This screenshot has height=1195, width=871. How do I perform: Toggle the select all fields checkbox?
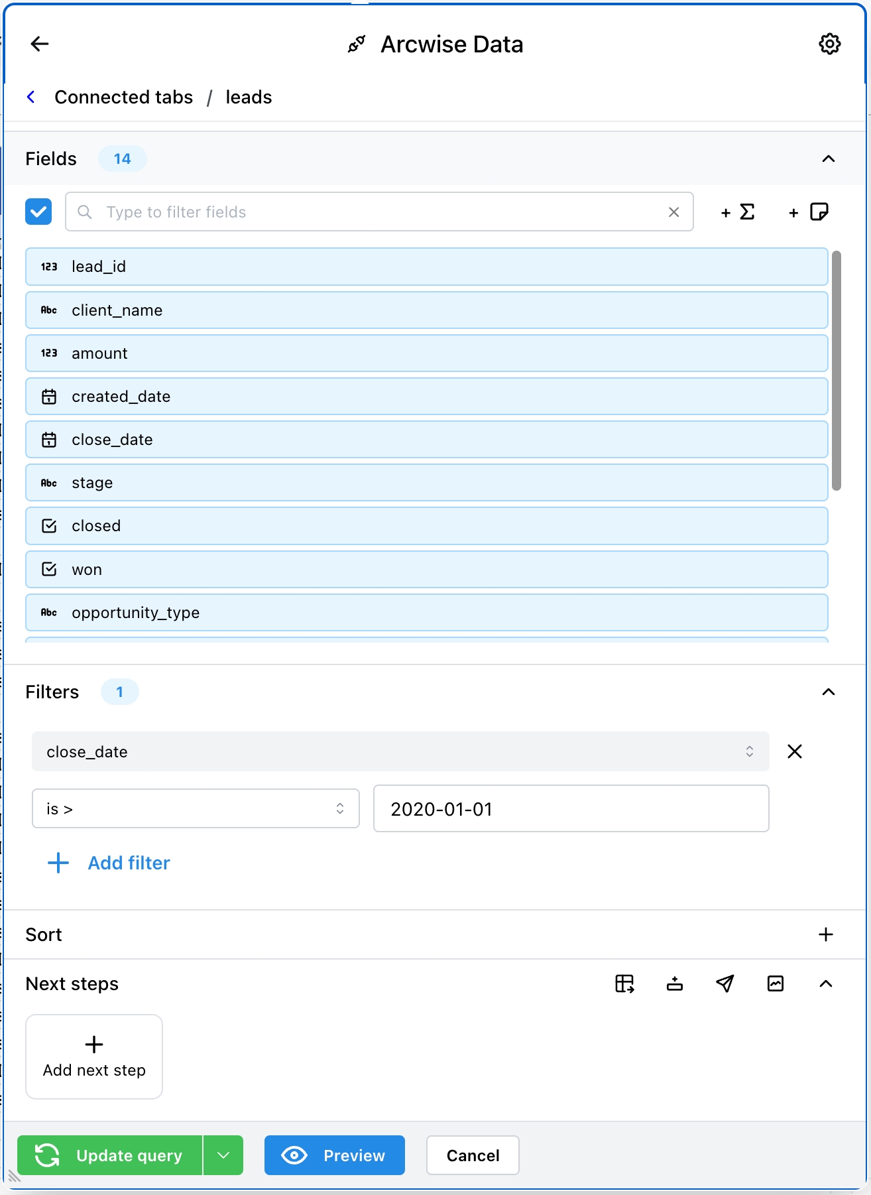tap(38, 212)
